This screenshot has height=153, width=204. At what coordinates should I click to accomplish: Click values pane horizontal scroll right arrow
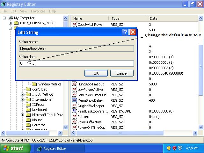click(x=195, y=133)
